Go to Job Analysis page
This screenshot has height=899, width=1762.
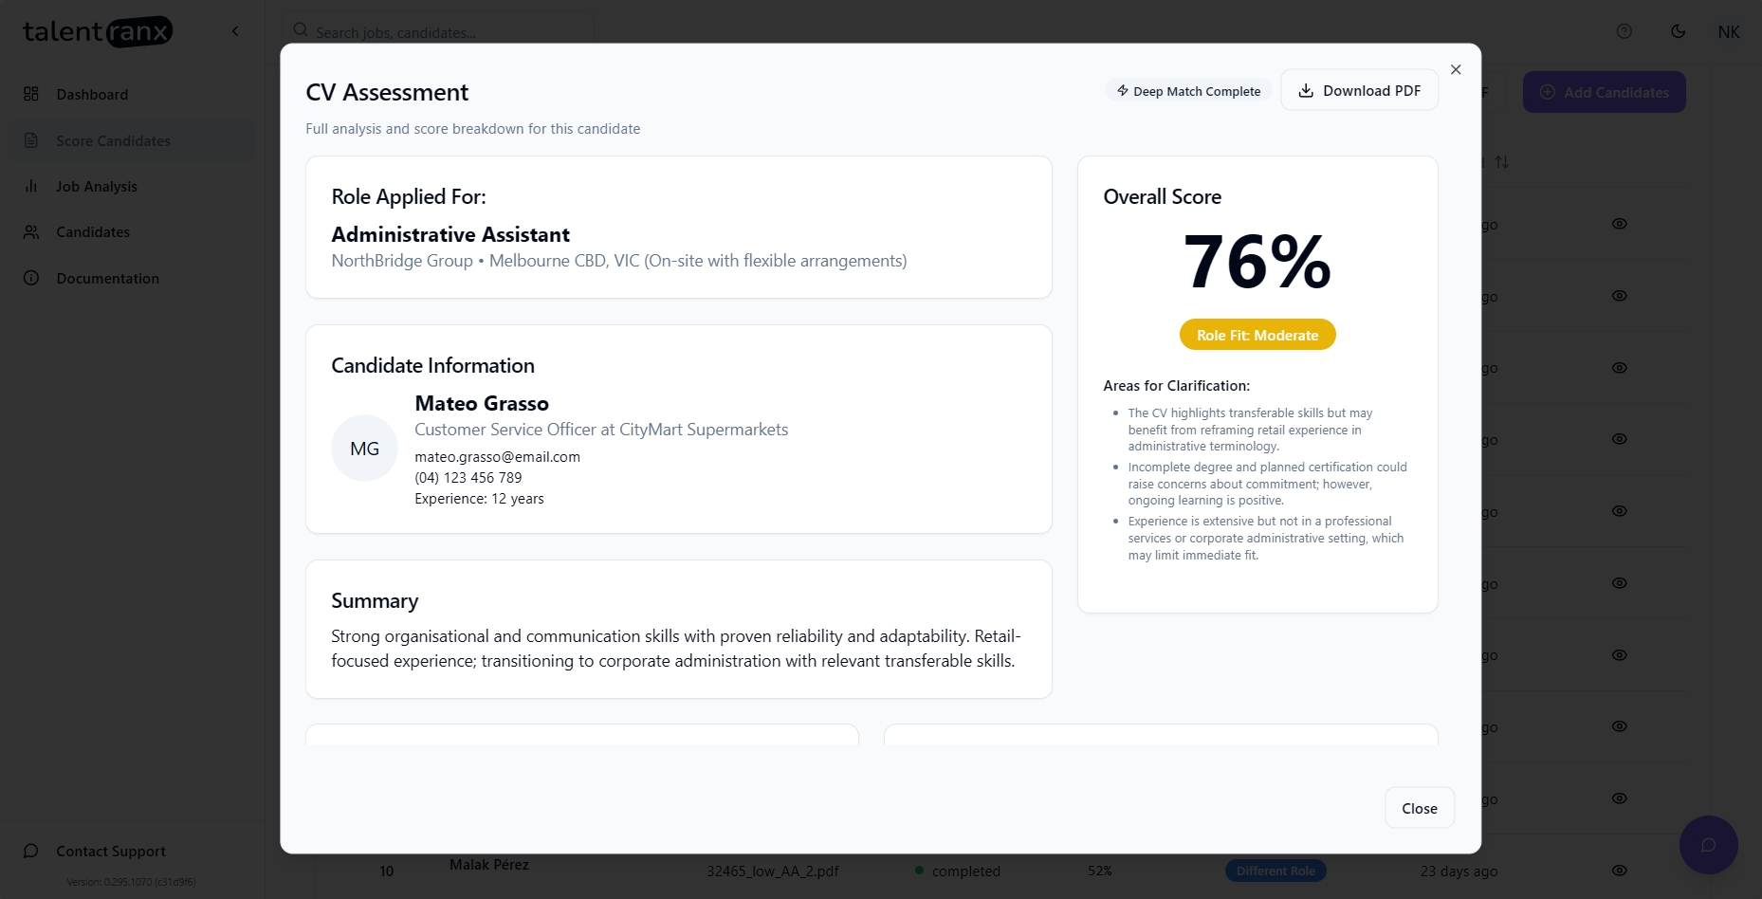(97, 187)
